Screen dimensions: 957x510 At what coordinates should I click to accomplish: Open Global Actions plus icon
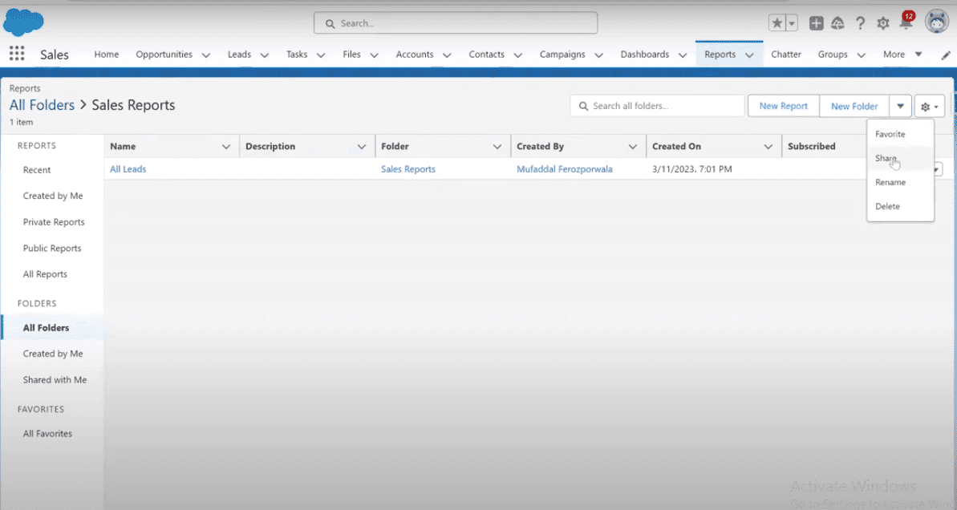tap(816, 23)
